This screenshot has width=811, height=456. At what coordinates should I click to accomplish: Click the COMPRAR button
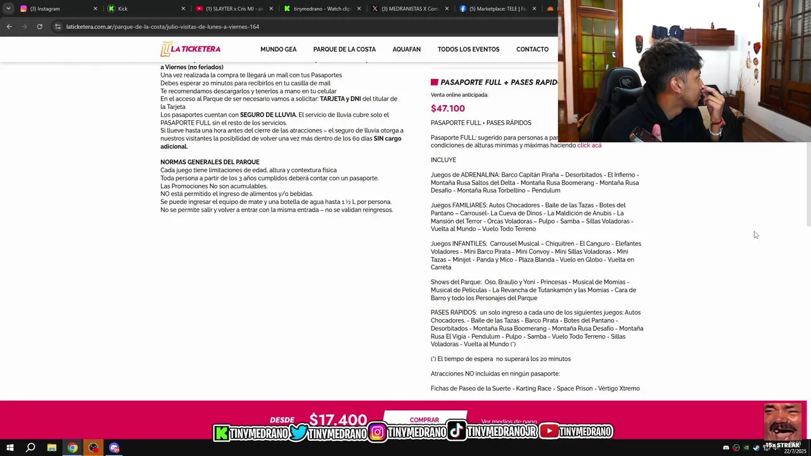click(x=425, y=420)
